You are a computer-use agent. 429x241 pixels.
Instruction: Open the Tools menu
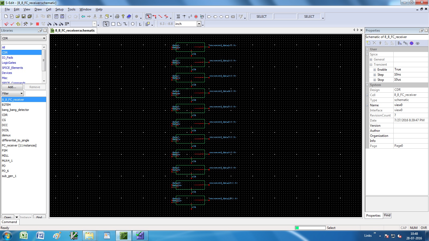click(71, 9)
